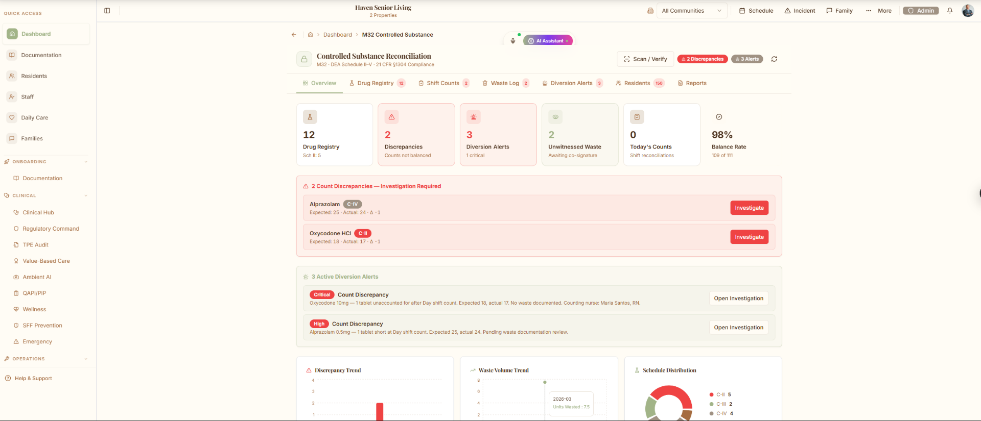Open the Waste Log tab

(x=505, y=83)
